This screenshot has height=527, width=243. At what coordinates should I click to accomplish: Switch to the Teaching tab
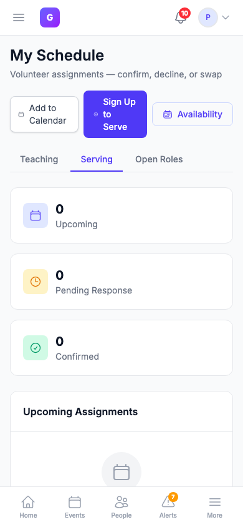click(39, 159)
